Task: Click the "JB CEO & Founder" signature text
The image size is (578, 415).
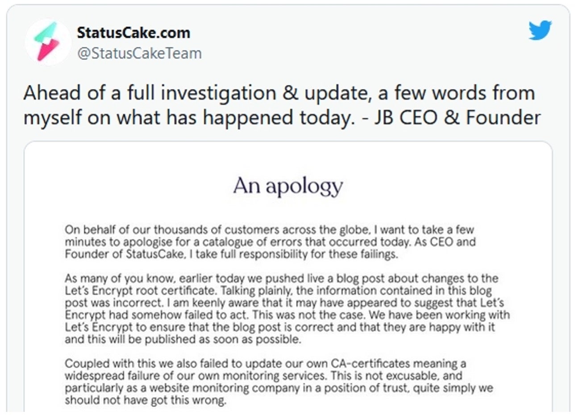Action: tap(457, 117)
